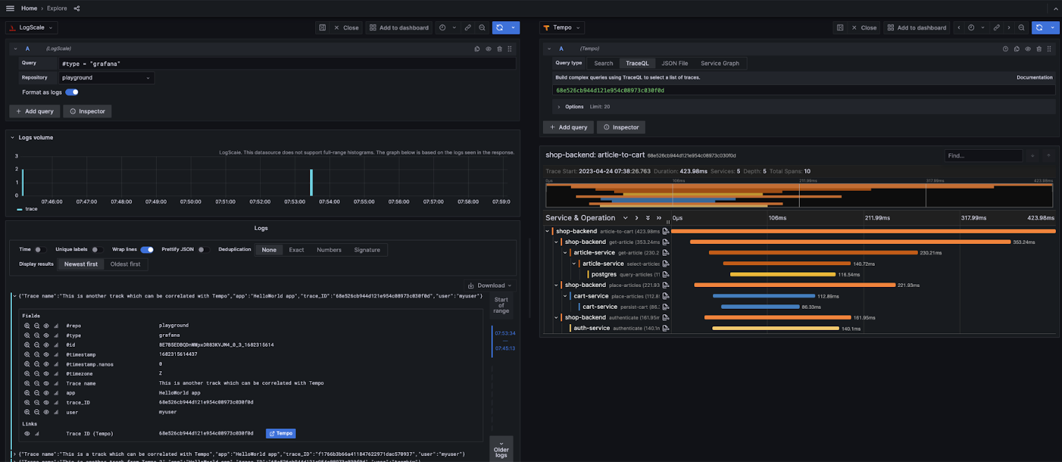Click the share icon beside Explore breadcrumb
Image resolution: width=1062 pixels, height=462 pixels.
point(76,9)
